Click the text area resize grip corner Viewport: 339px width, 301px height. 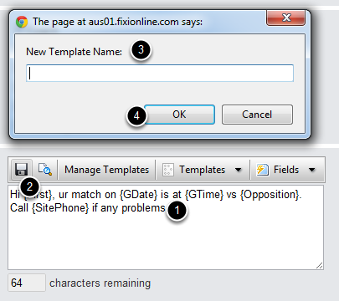(x=320, y=266)
